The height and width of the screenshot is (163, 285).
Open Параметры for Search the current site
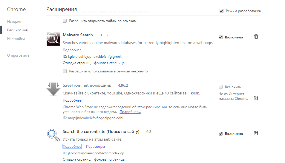(95, 147)
